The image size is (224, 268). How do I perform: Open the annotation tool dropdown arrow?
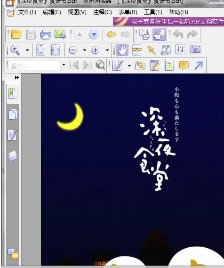pyautogui.click(x=129, y=65)
